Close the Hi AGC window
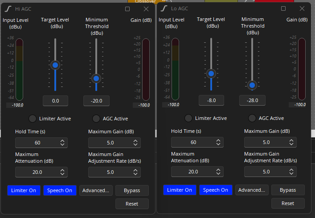Viewport: 315px width, 218px height. 146,9
